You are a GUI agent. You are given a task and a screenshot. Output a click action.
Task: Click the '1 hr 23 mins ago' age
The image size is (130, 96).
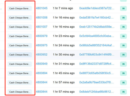click(64, 36)
